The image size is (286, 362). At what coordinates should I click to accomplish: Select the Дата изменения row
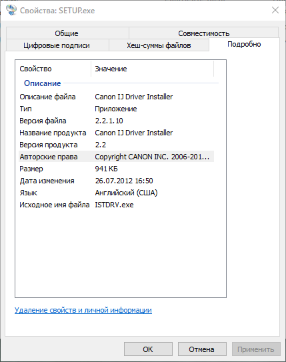coord(117,181)
